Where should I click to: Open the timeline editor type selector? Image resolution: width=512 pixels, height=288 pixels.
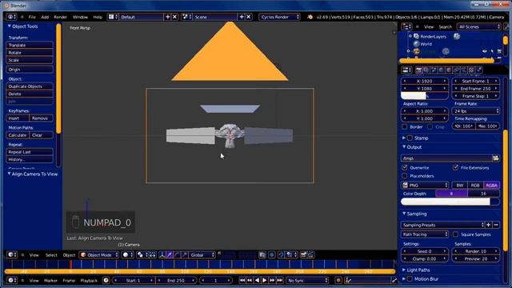(x=12, y=280)
